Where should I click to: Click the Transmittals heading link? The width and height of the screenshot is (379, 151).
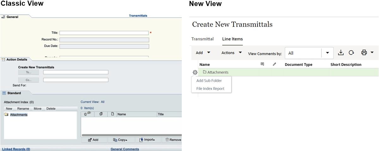tap(138, 16)
